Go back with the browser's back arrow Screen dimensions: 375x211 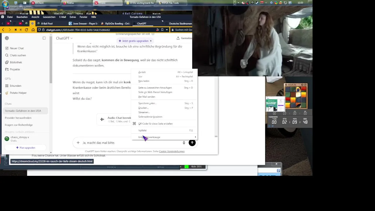(x=3, y=30)
